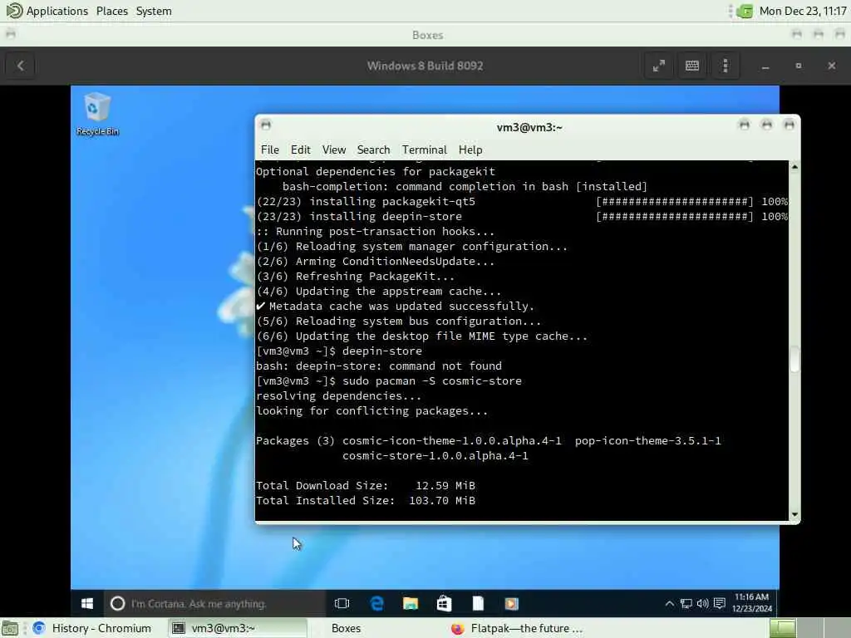Click 'deepin-store: command not found' line
Screen dimensions: 851x638
(379, 366)
